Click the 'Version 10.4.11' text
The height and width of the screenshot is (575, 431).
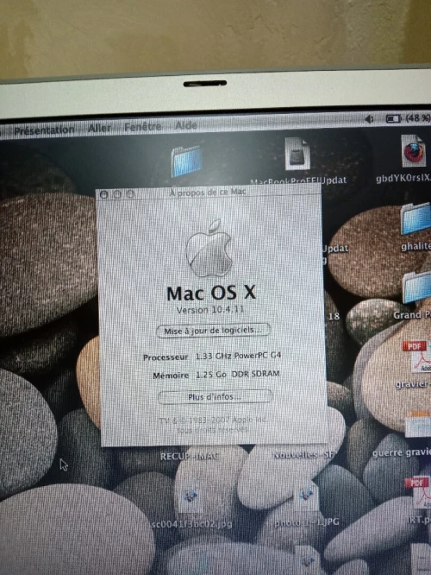tap(210, 310)
